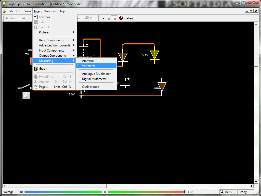Click the 1.5V label
The image size is (261, 196).
(x=72, y=94)
